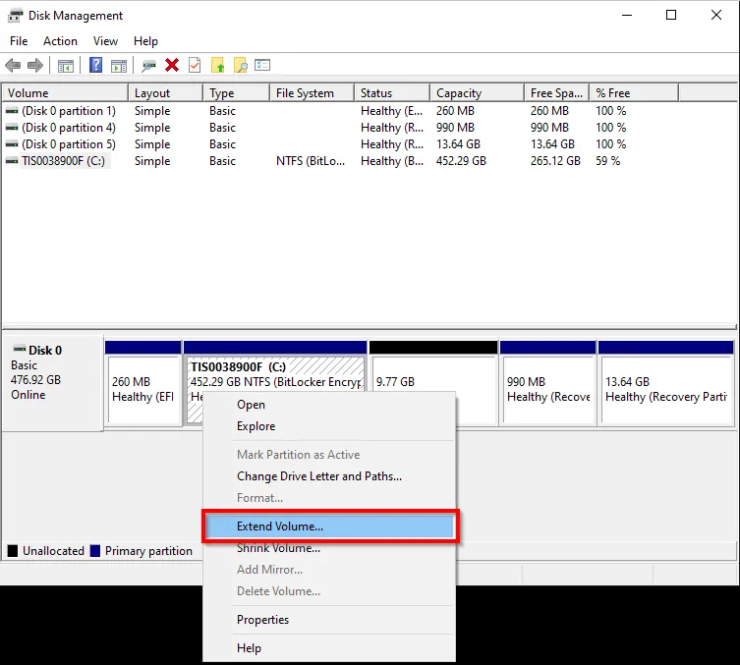The image size is (740, 665).
Task: Close the Disk Management window
Action: pyautogui.click(x=716, y=15)
